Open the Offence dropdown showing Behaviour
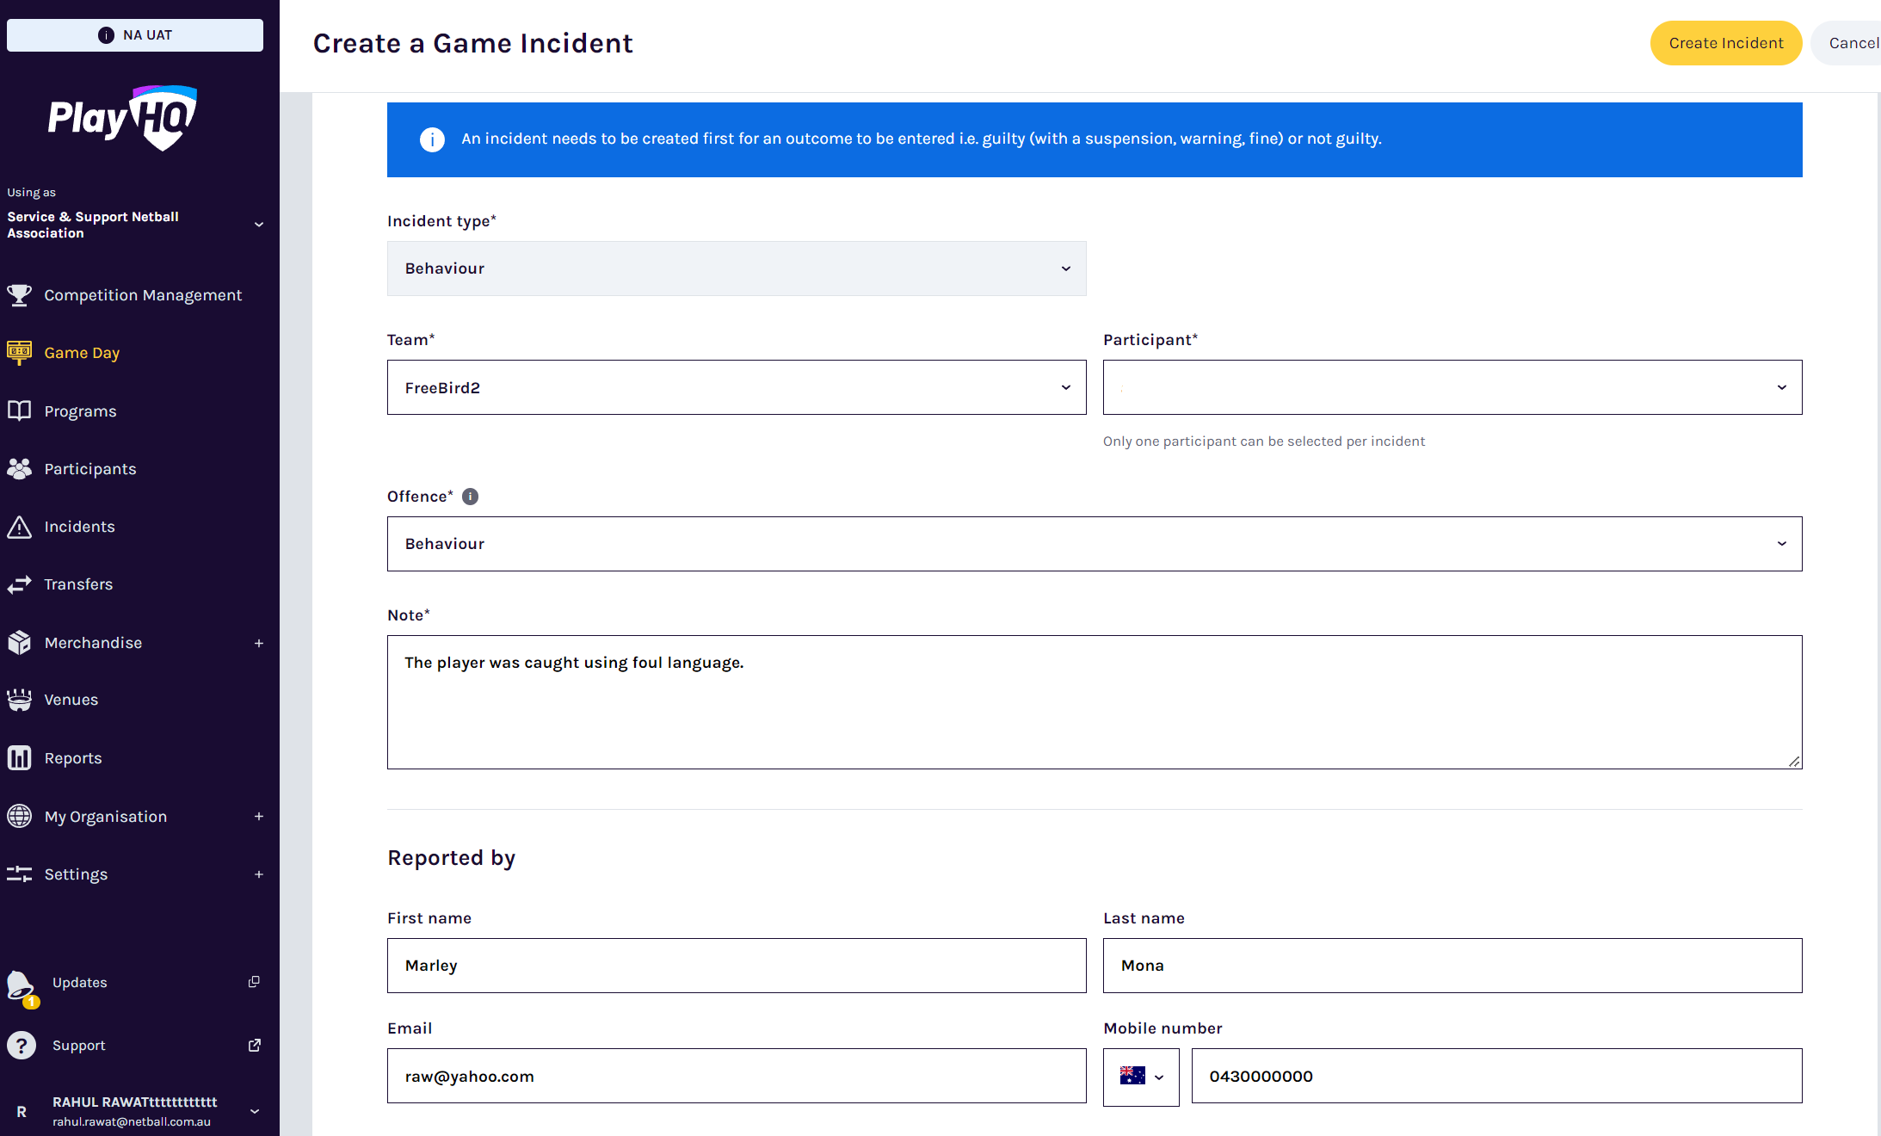This screenshot has width=1881, height=1136. [1095, 544]
